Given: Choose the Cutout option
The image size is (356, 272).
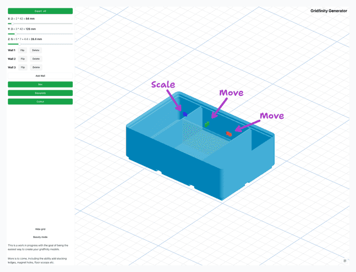Looking at the screenshot, I should click(x=40, y=101).
